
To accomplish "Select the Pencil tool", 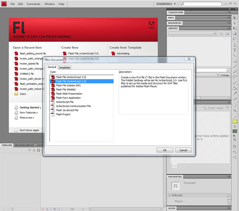I will (x=235, y=66).
